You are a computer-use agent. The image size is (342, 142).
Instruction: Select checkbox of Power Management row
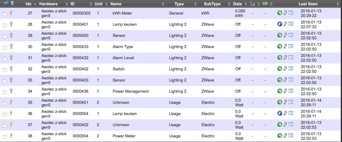[x=5, y=92]
